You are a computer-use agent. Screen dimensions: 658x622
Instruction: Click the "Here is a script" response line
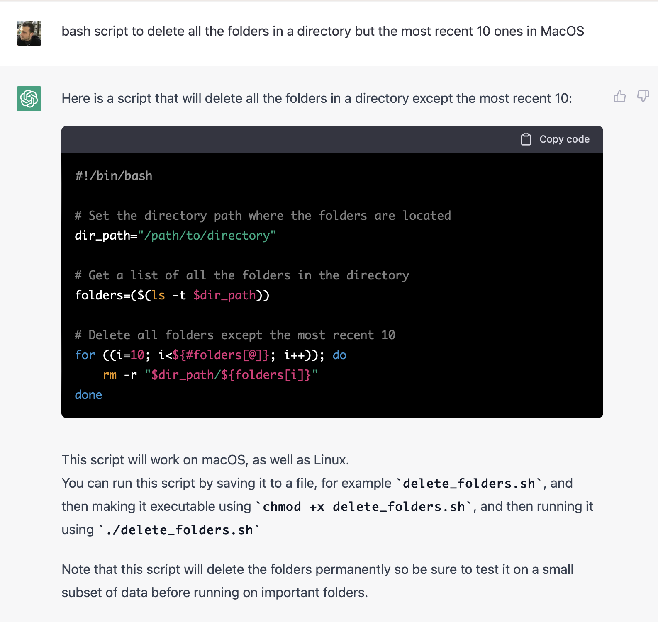(x=317, y=99)
